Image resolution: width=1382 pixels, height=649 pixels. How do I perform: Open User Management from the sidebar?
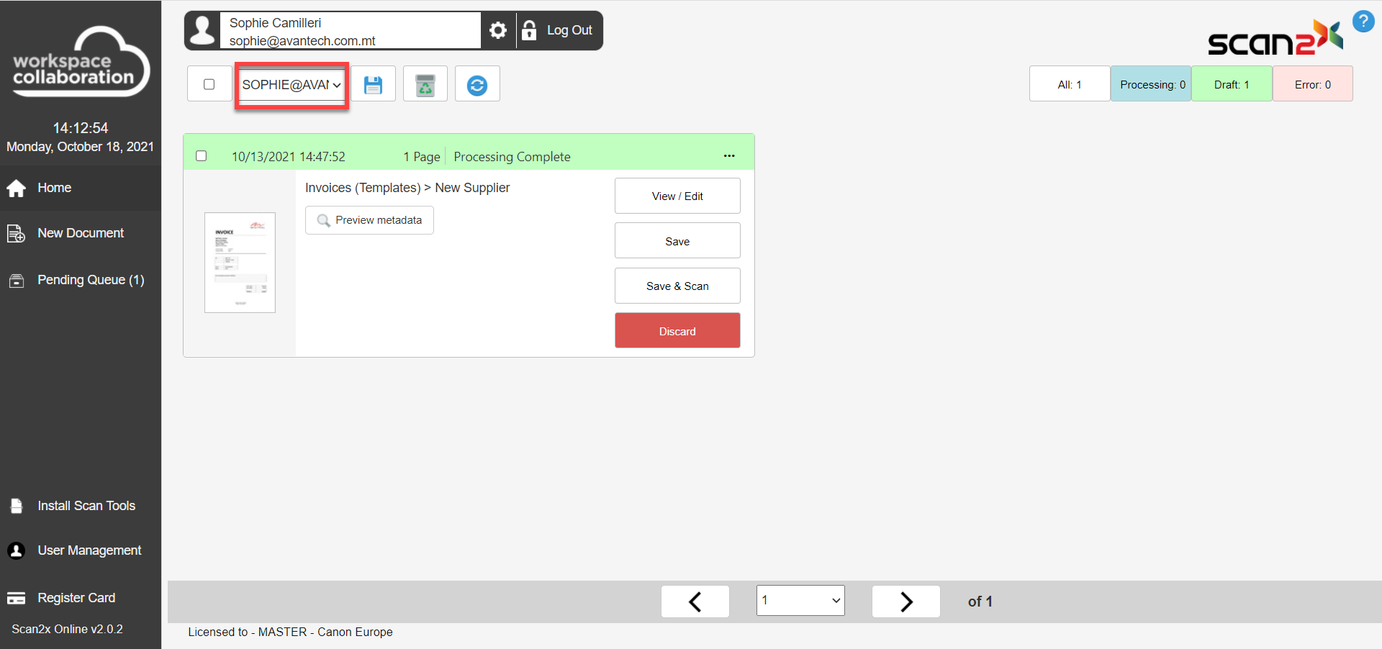pos(89,550)
